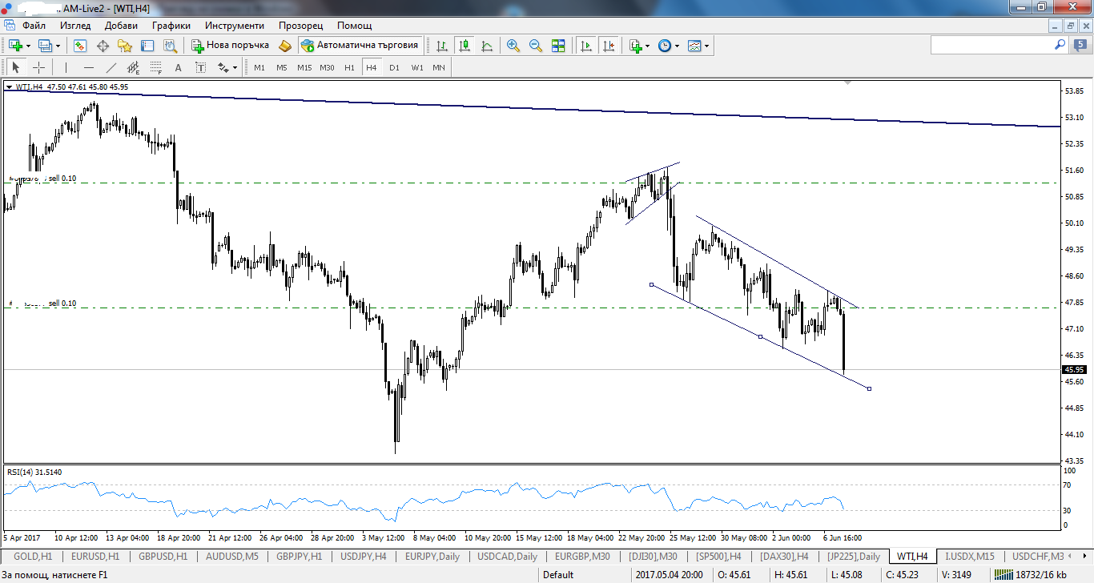Select the Text Label tool
Viewport: 1094px width, 583px height.
point(200,68)
